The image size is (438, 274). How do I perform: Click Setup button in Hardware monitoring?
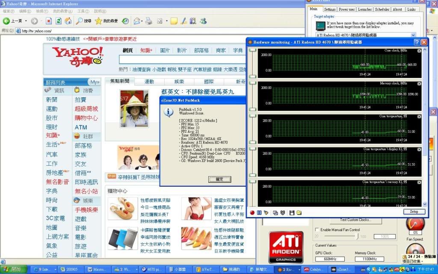[x=414, y=211]
